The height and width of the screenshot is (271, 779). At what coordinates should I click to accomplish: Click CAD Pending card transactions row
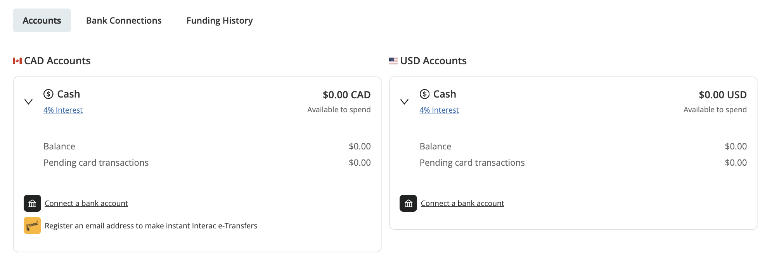(x=207, y=163)
